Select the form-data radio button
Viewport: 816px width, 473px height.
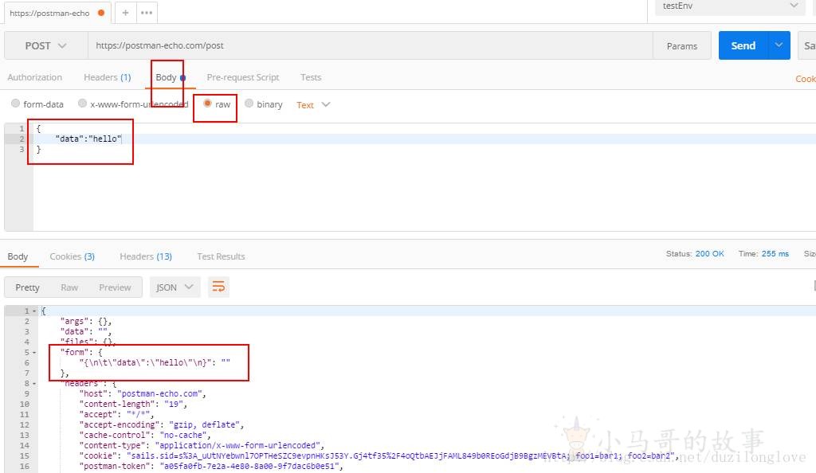(x=16, y=104)
